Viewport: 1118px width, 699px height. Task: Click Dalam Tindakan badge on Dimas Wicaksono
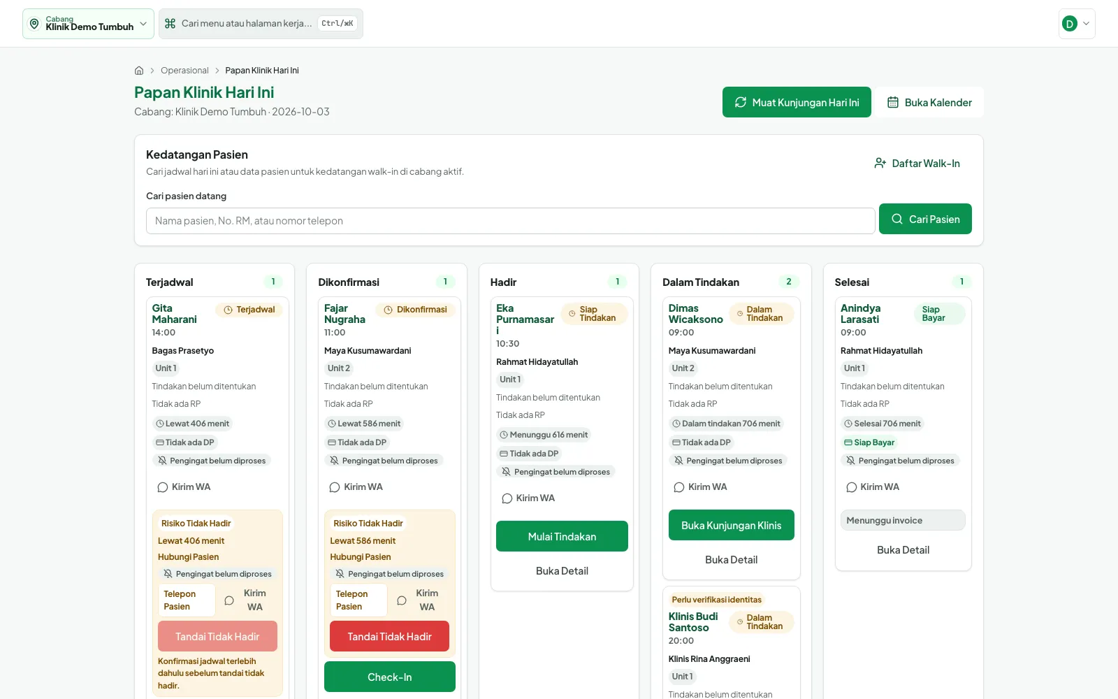tap(762, 314)
